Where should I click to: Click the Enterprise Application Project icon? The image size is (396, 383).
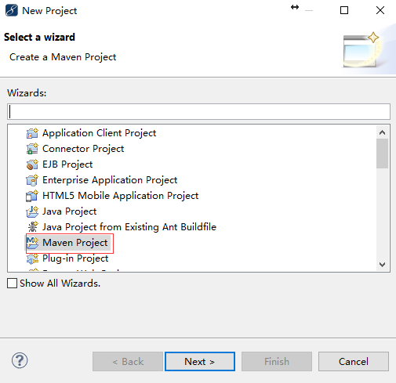pyautogui.click(x=32, y=180)
